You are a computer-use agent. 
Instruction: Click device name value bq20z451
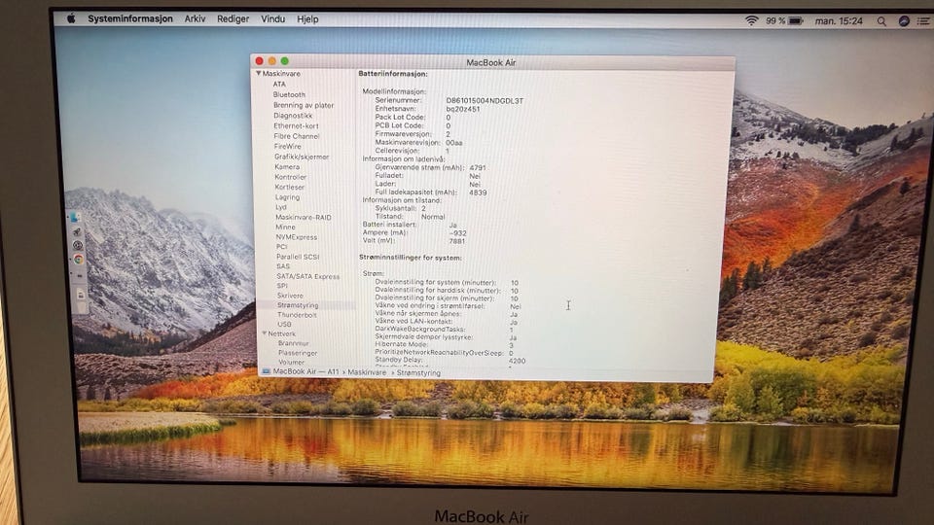point(463,109)
